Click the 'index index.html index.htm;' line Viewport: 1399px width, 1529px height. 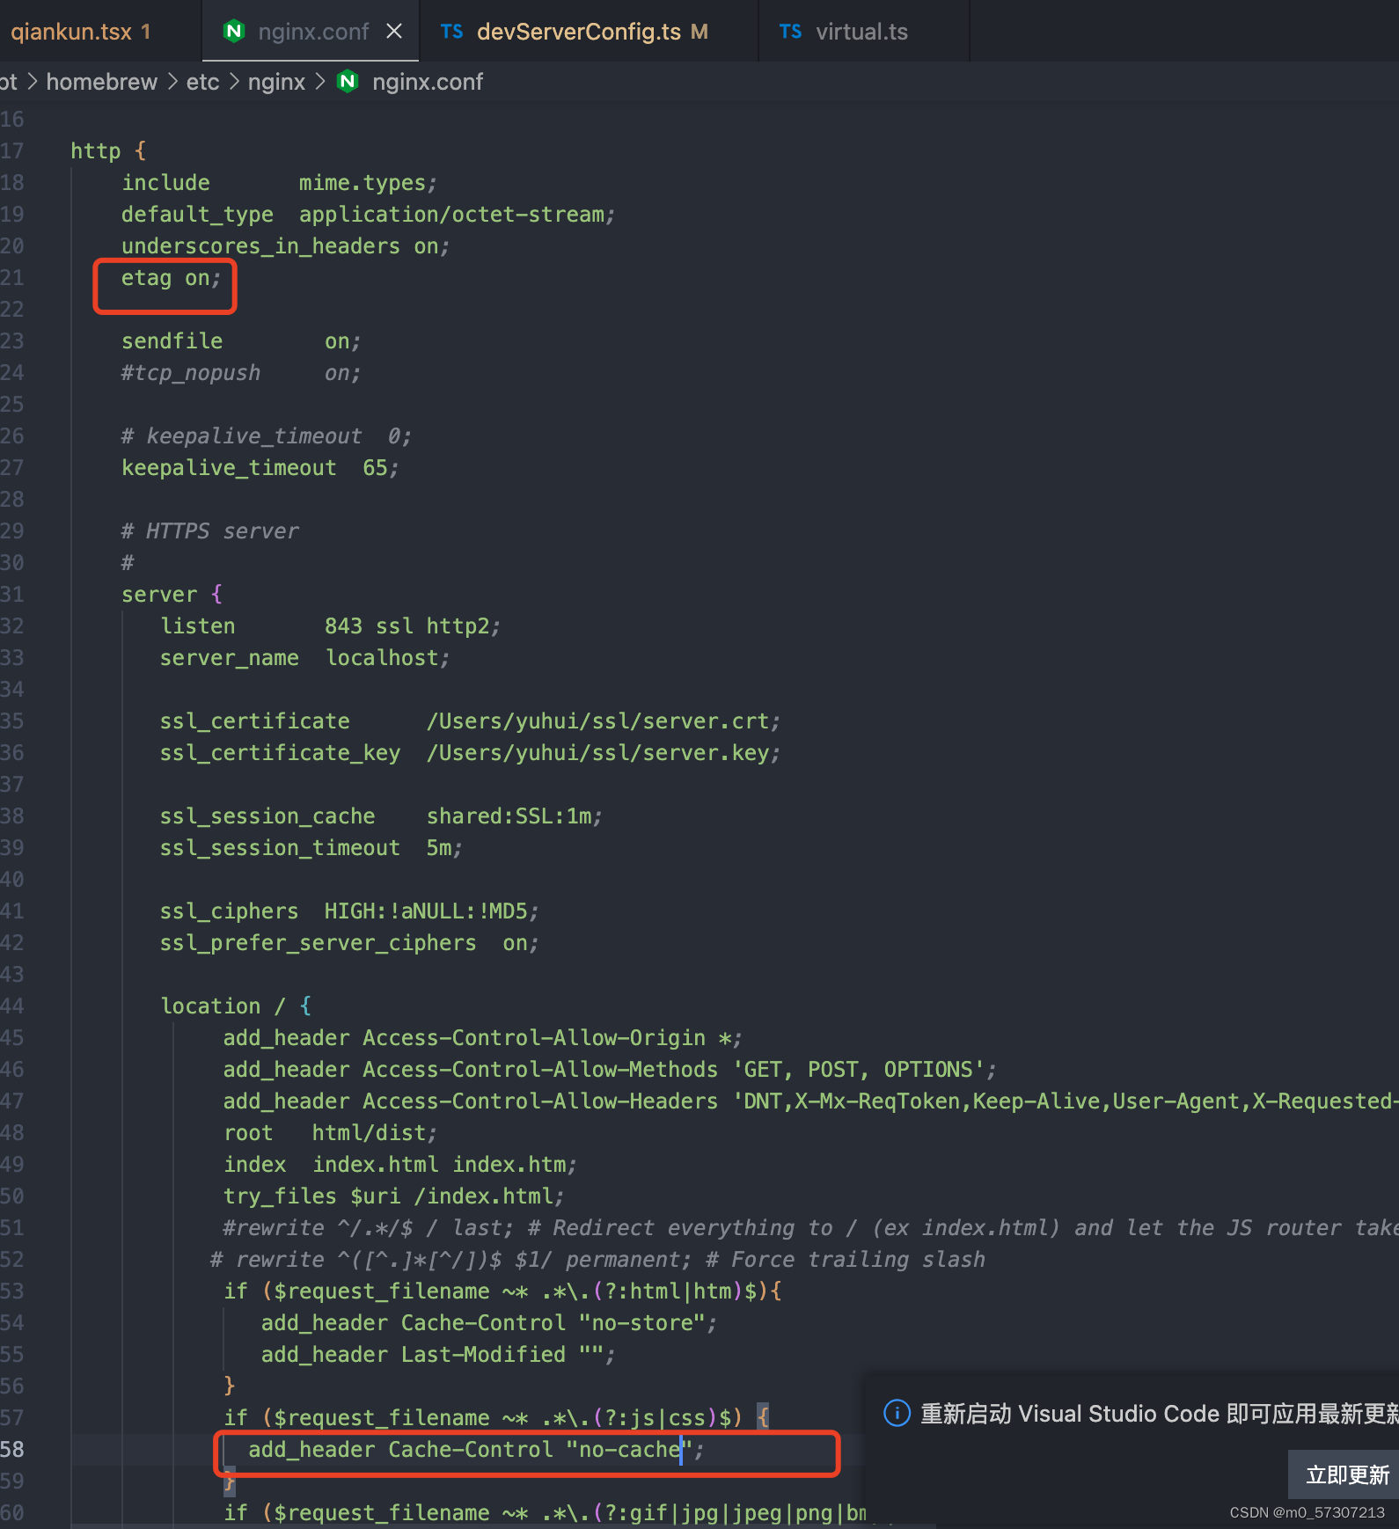pos(400,1165)
